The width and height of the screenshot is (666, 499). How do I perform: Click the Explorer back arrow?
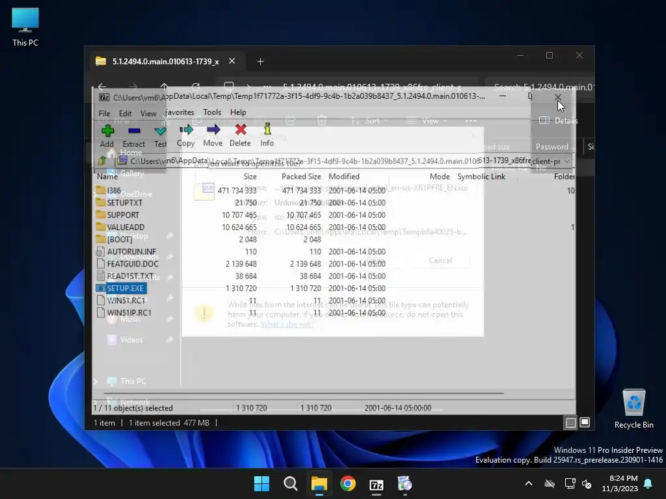click(x=102, y=86)
